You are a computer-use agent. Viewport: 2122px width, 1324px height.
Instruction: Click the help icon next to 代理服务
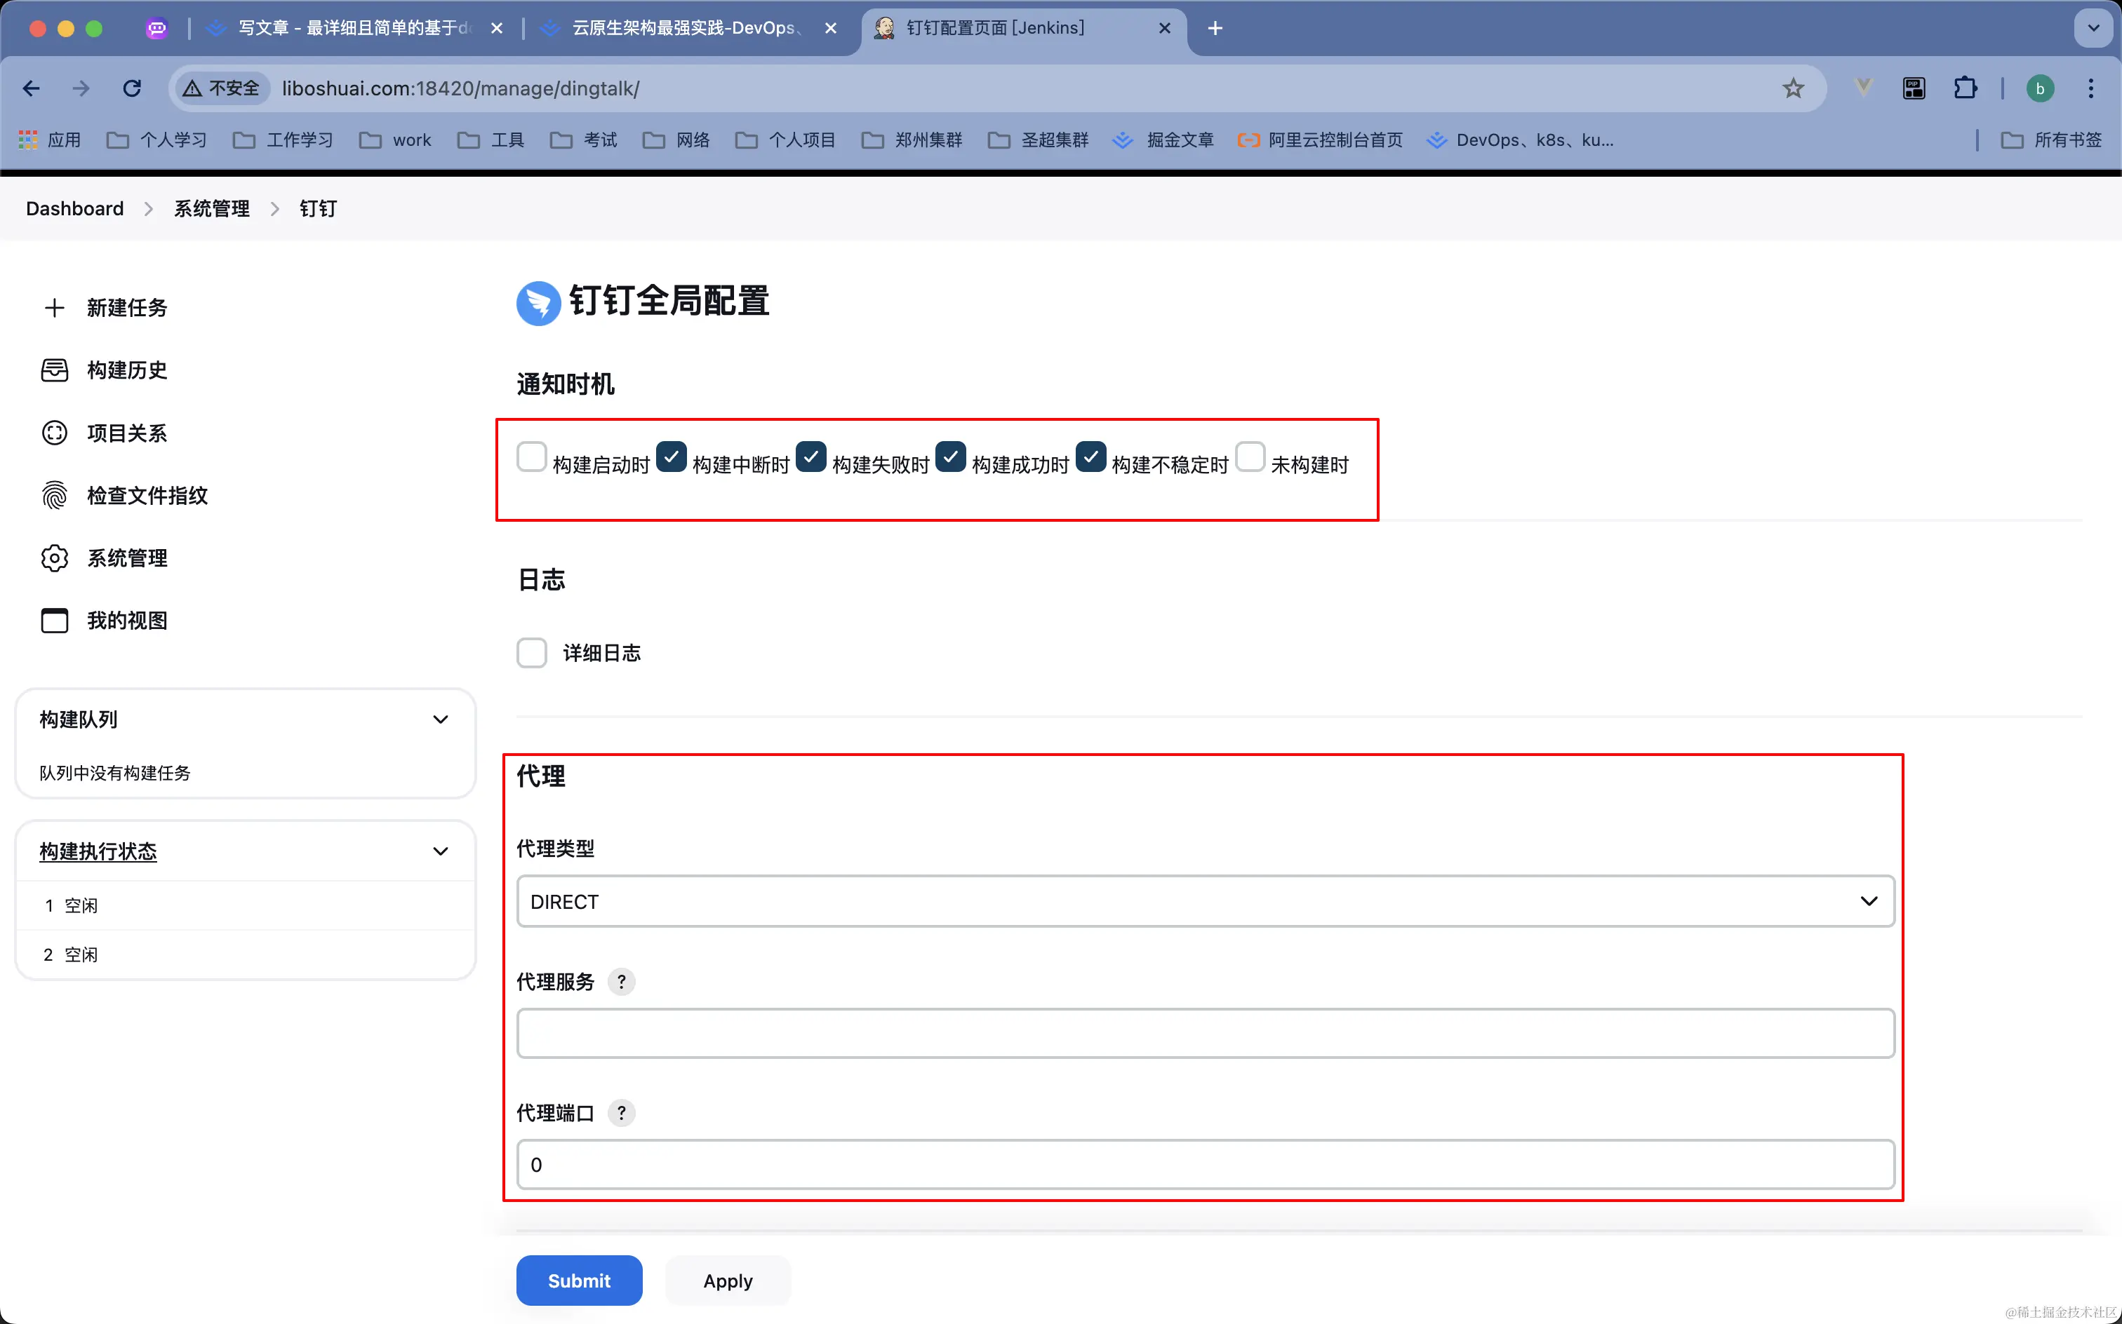click(621, 982)
